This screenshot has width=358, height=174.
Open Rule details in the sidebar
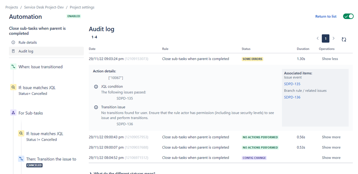click(x=46, y=42)
